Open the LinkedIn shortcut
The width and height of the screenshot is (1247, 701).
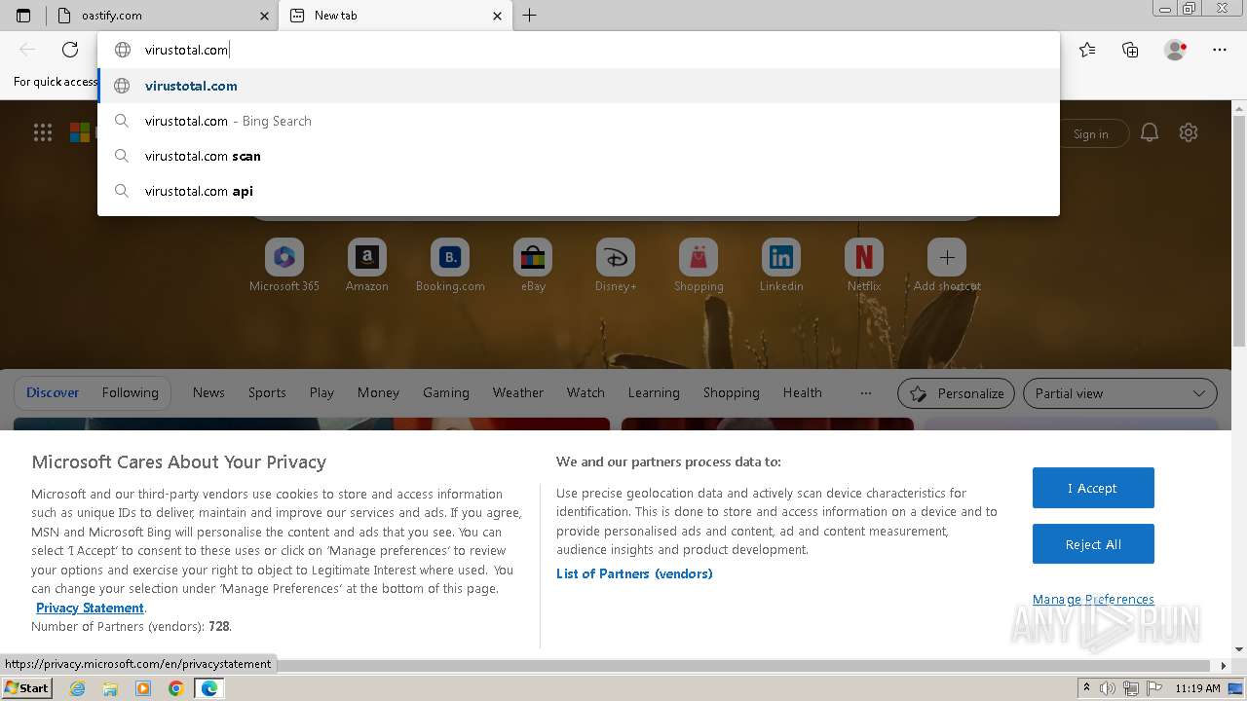[781, 265]
